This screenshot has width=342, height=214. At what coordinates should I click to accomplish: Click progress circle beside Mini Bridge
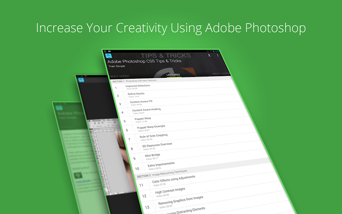pos(141,158)
